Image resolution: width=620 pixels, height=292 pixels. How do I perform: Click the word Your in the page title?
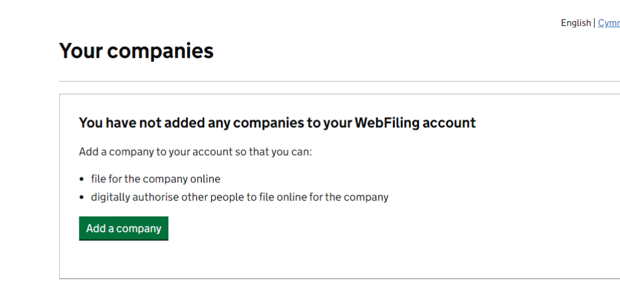coord(81,51)
